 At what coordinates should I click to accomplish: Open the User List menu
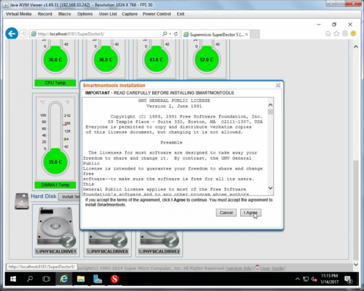[x=108, y=14]
